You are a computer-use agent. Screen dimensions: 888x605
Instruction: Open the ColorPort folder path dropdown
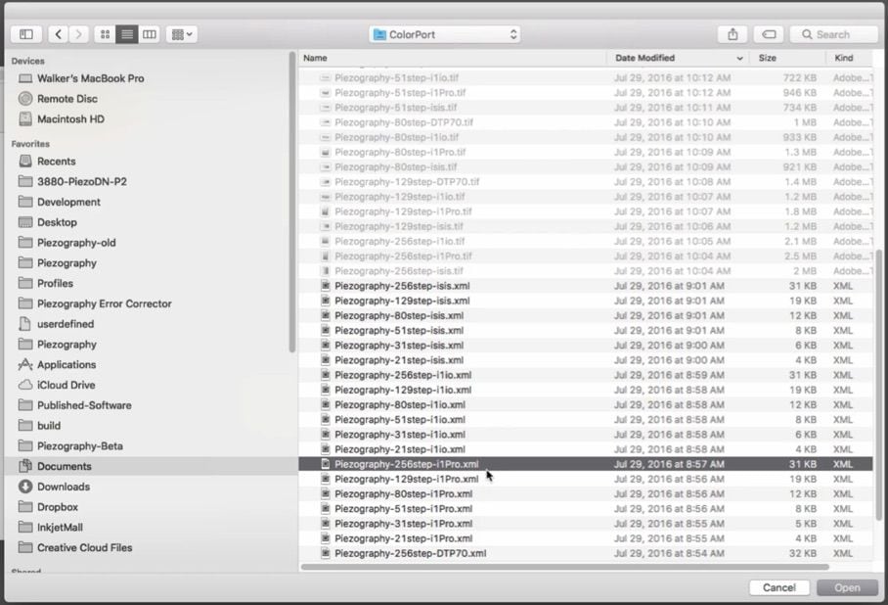tap(445, 34)
